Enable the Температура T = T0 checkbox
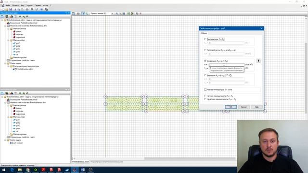This screenshot has width=308, height=173. coord(205,39)
